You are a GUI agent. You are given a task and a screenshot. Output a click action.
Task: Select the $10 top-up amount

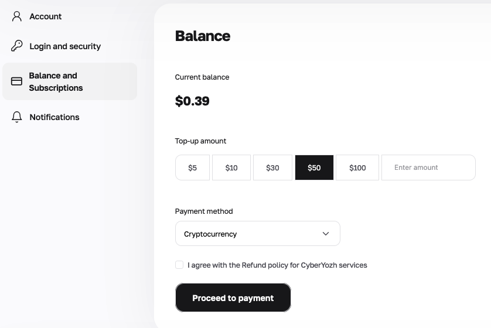[231, 168]
